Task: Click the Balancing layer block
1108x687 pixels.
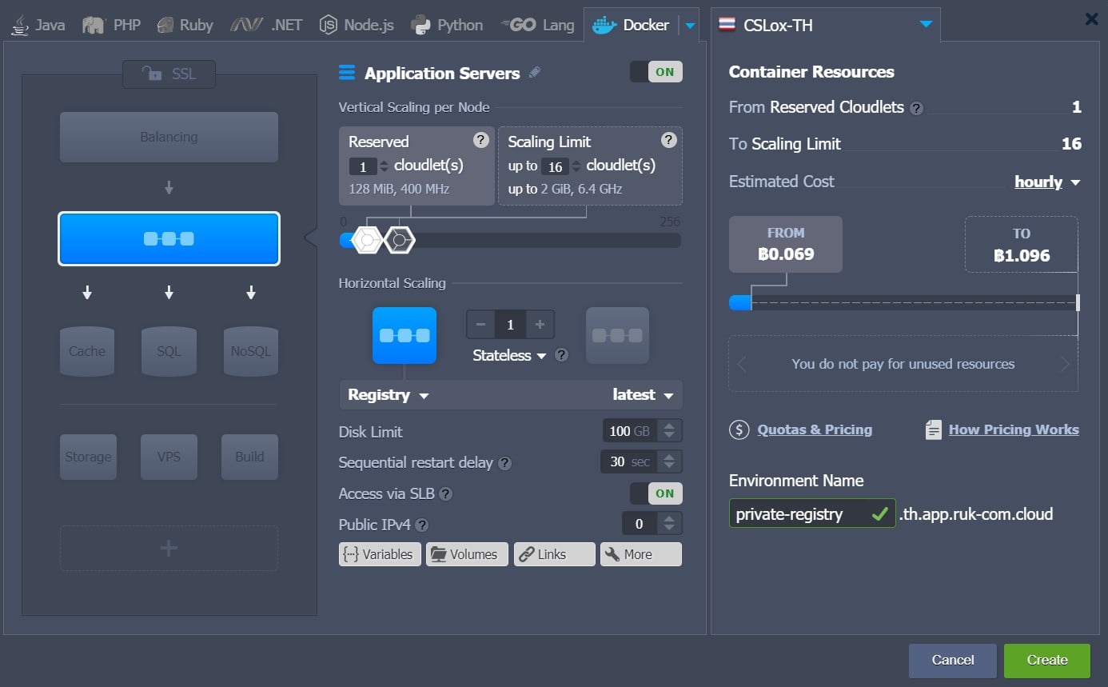Action: click(x=169, y=137)
